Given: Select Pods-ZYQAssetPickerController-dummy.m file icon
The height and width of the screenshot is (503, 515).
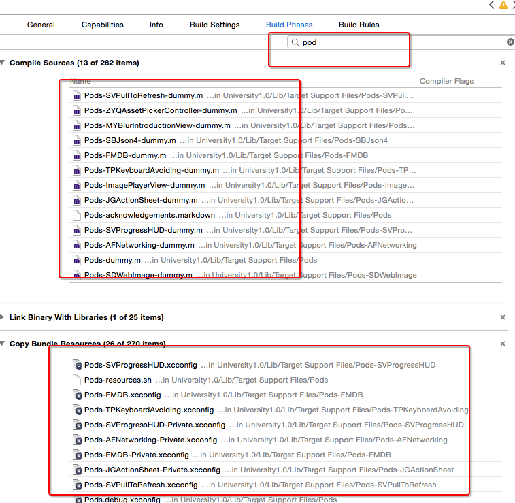Looking at the screenshot, I should point(76,111).
